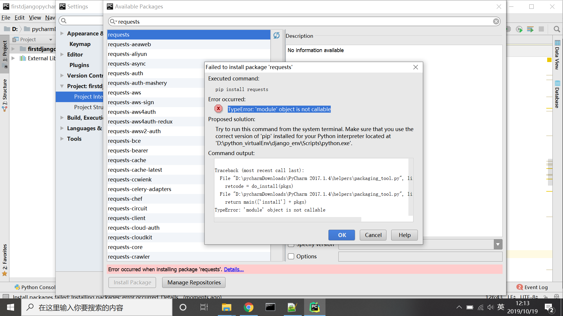Image resolution: width=563 pixels, height=316 pixels.
Task: Open the Event Log with 2 notifications
Action: tap(532, 287)
